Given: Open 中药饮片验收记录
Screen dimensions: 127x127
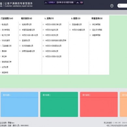Looking at the screenshot, I should [x=52, y=30].
